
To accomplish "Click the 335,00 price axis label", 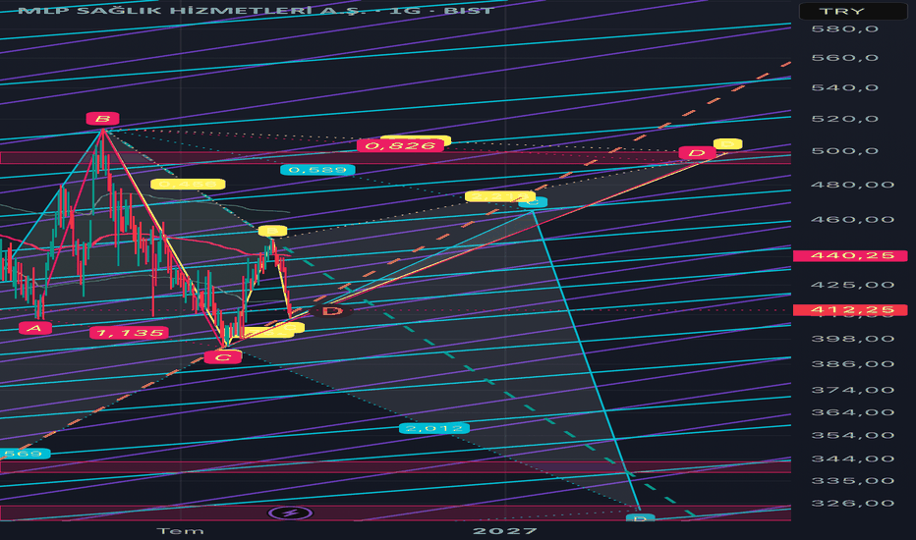I will pyautogui.click(x=853, y=481).
